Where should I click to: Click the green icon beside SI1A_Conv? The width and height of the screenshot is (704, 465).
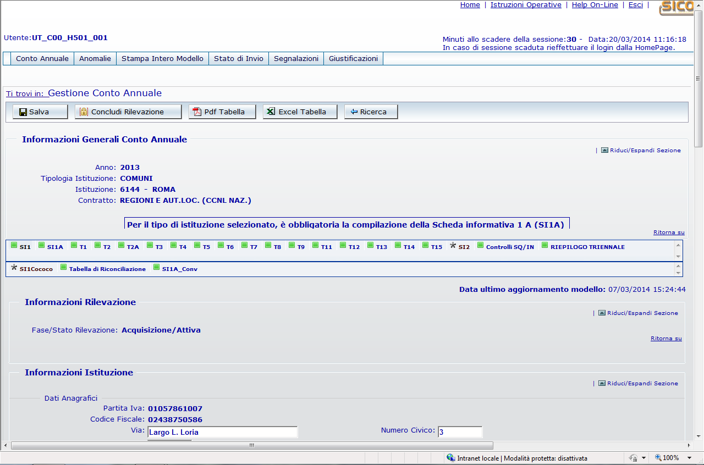point(157,267)
